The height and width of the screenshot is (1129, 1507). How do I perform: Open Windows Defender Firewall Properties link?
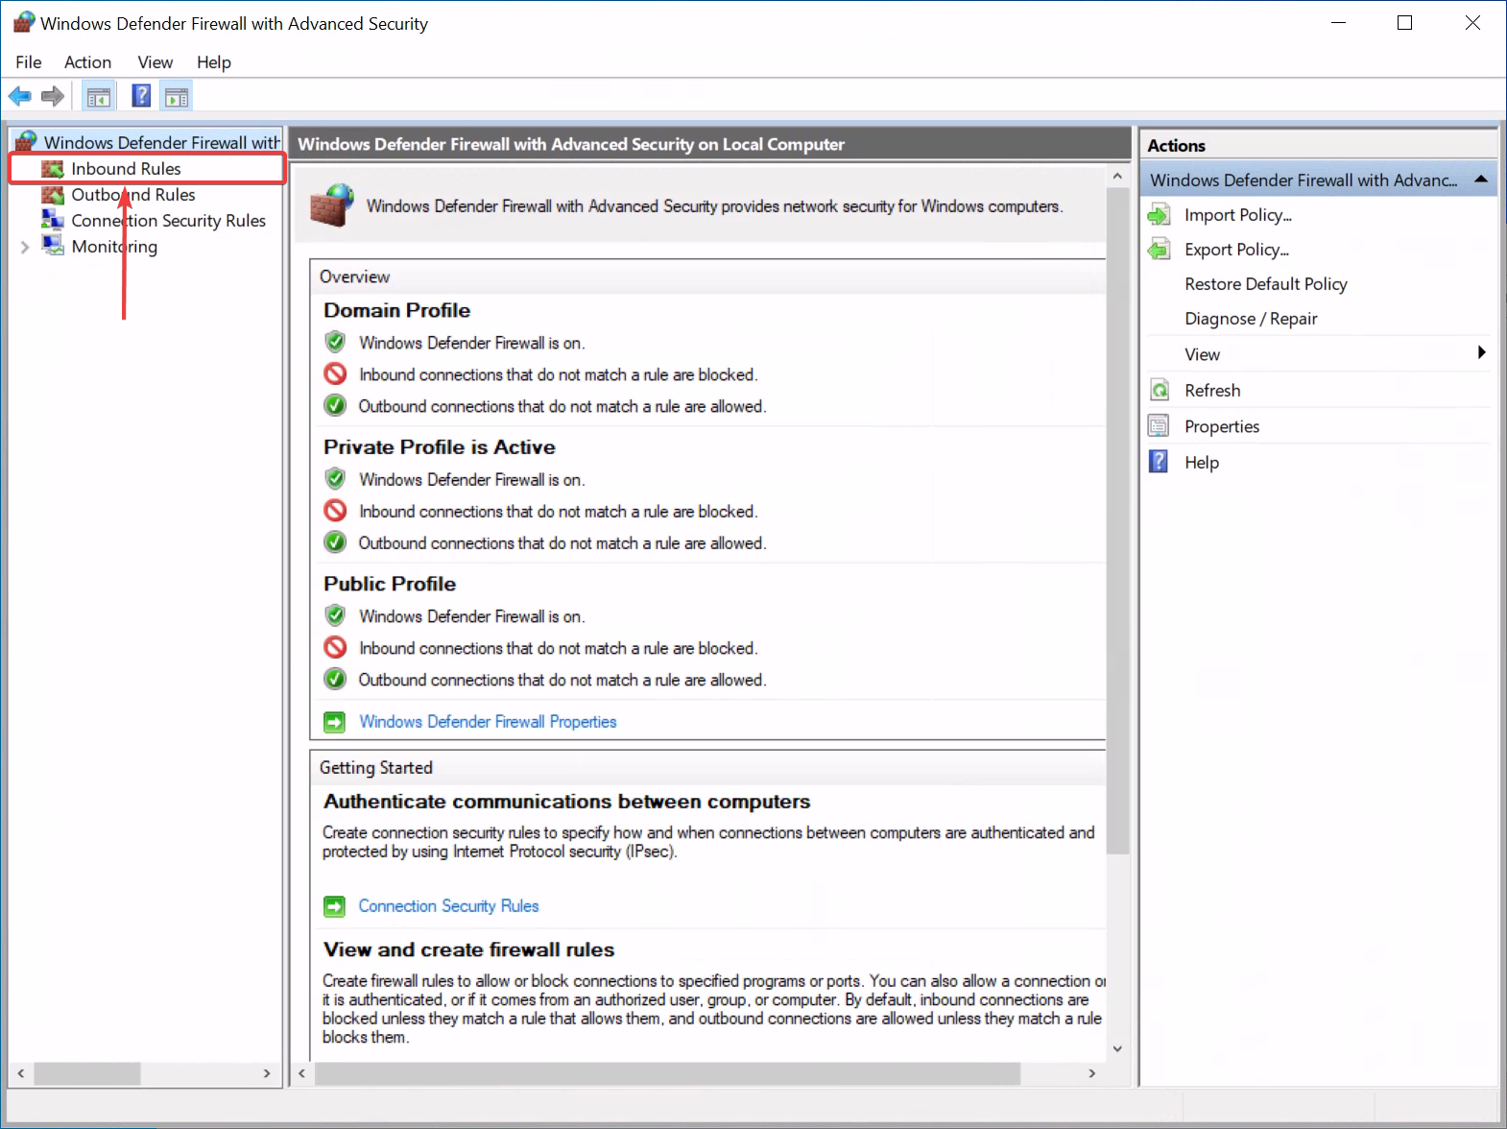(x=488, y=722)
